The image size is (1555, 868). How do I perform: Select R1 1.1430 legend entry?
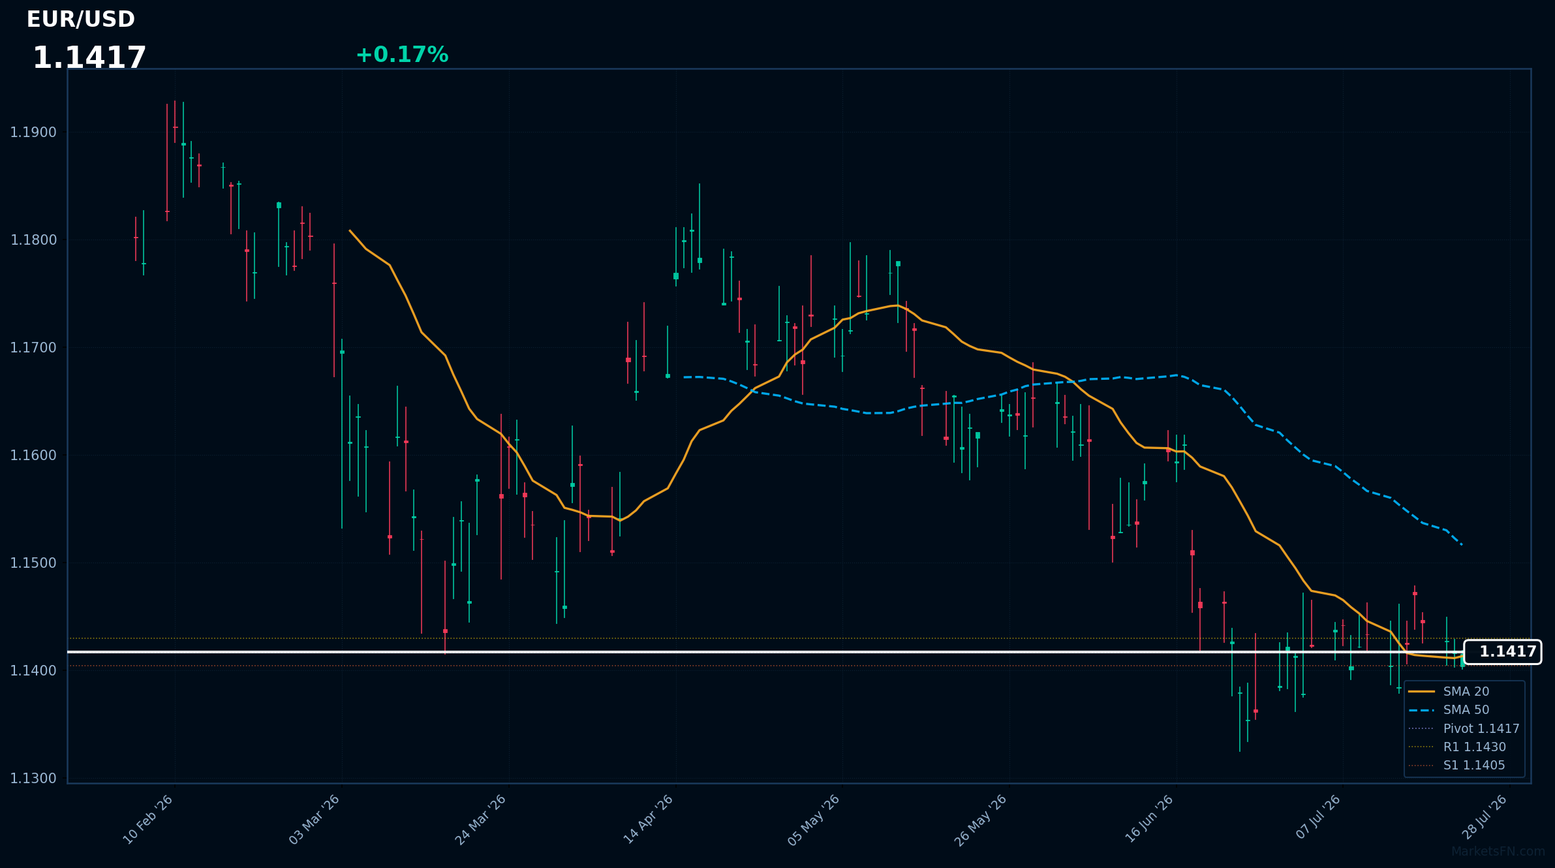click(x=1457, y=747)
